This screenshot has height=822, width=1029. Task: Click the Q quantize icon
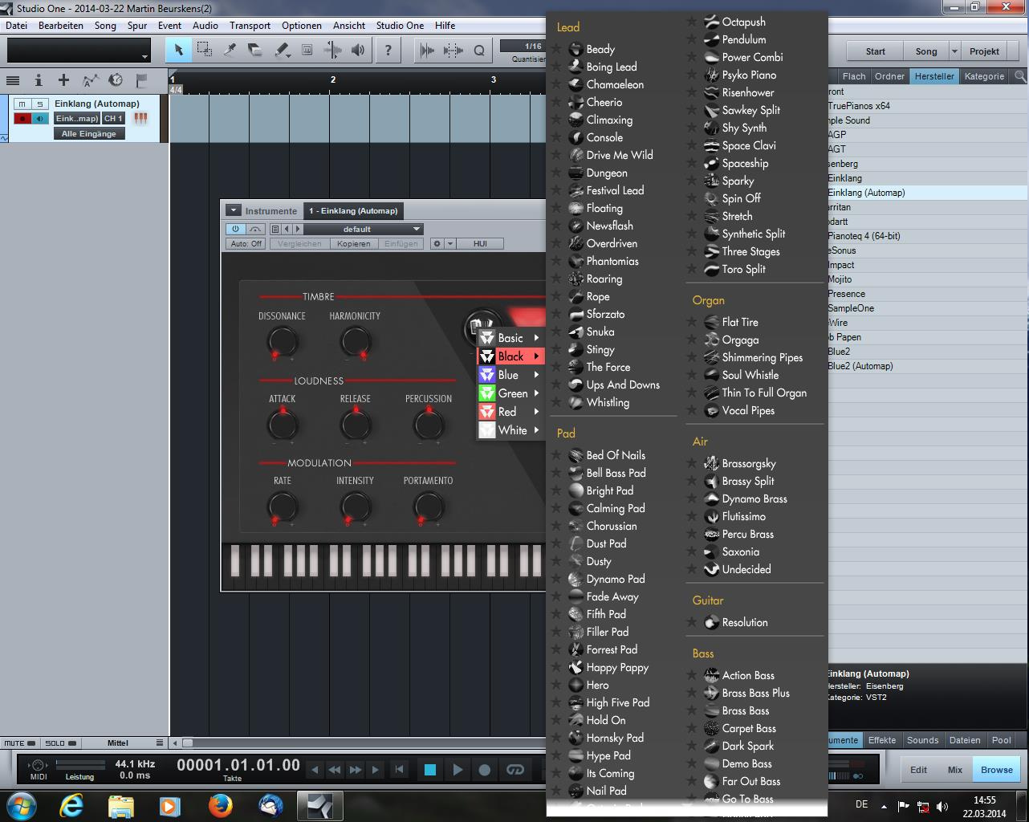coord(479,51)
